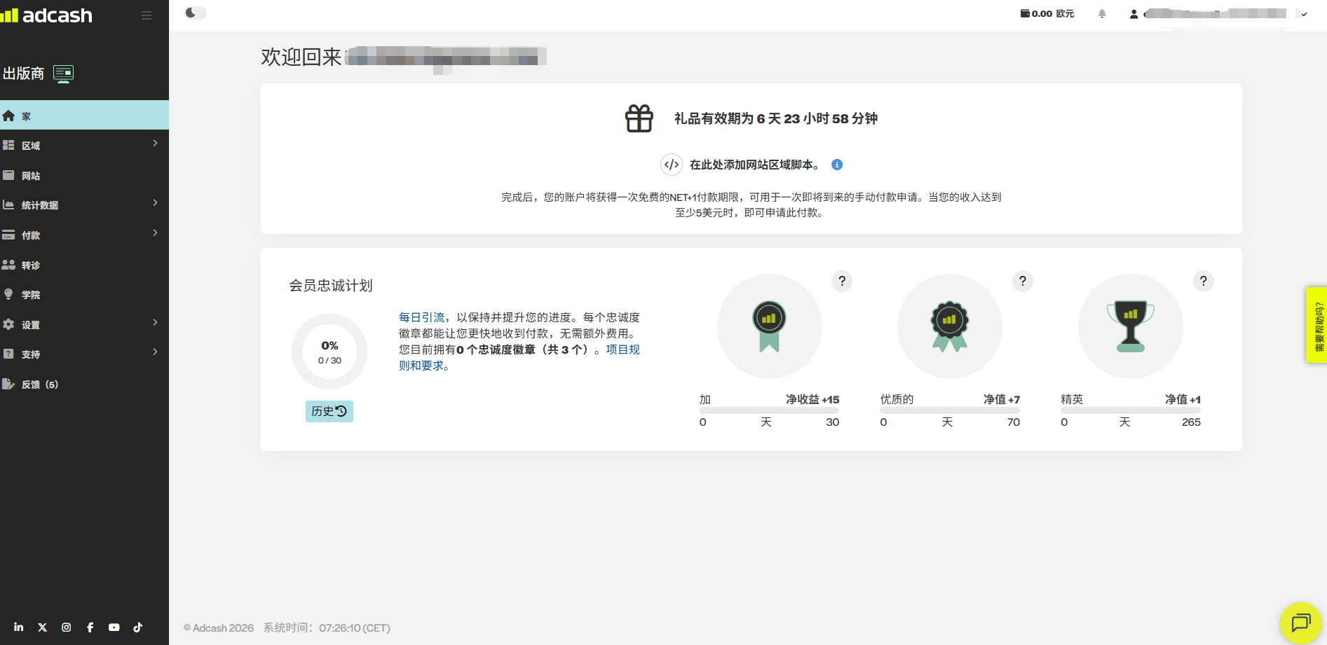Click the info icon beside the script instruction
1327x645 pixels.
[x=836, y=165]
